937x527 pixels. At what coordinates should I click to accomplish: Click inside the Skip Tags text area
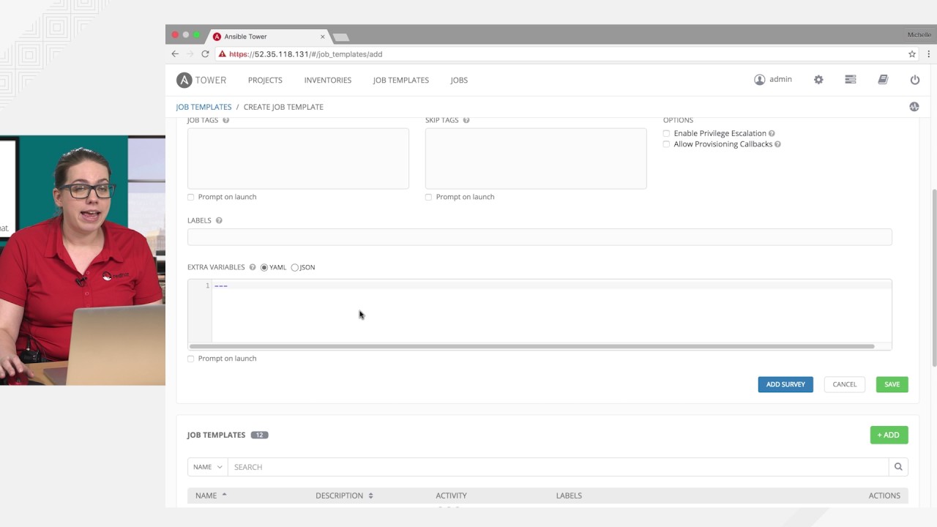pos(536,159)
